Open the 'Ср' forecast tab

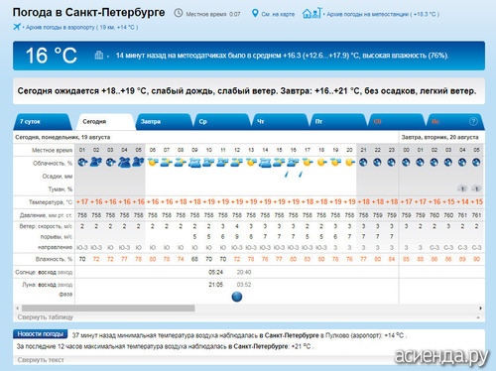pos(222,122)
